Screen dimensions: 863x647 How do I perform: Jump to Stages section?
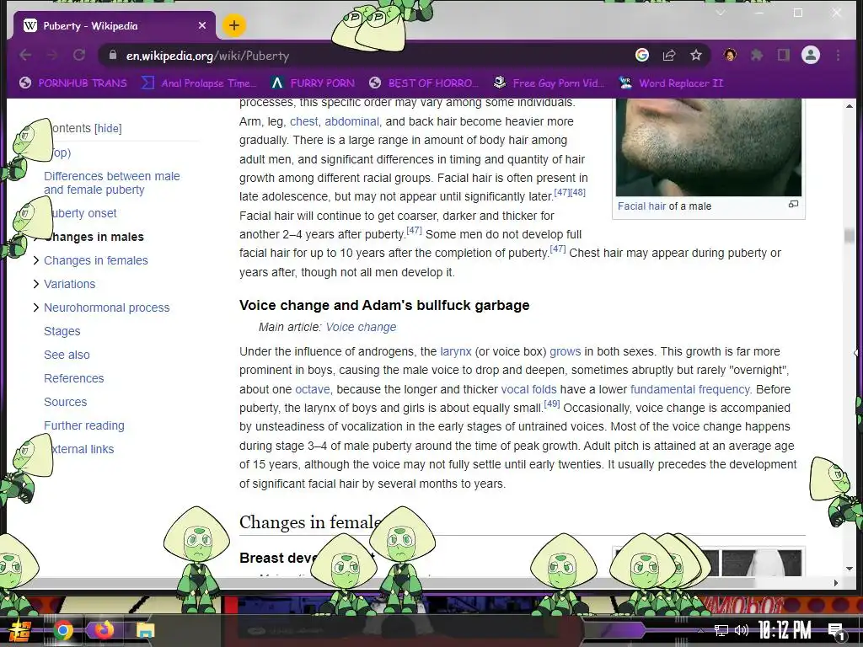coord(62,331)
